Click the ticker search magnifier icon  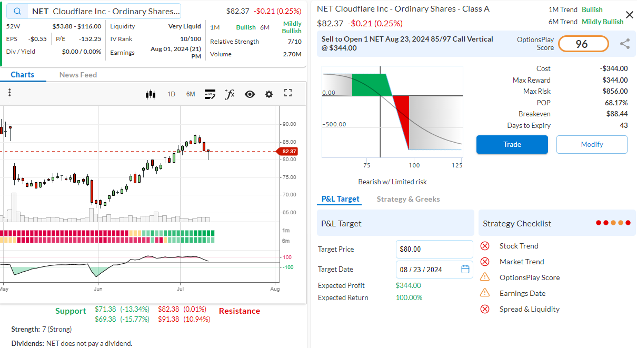[18, 11]
